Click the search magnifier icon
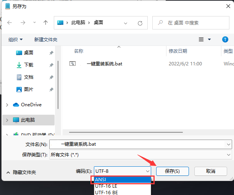 coord(160,23)
